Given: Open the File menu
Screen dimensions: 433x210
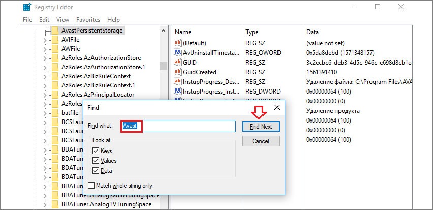Looking at the screenshot, I should 27,20.
